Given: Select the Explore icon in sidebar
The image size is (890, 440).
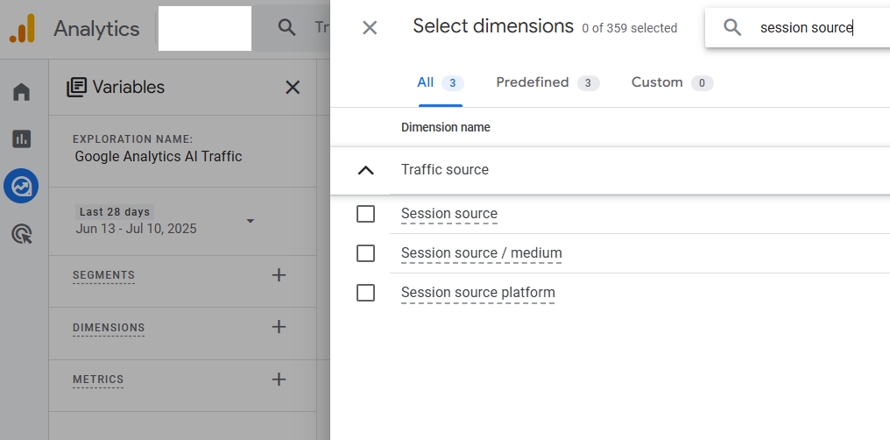Looking at the screenshot, I should (21, 186).
